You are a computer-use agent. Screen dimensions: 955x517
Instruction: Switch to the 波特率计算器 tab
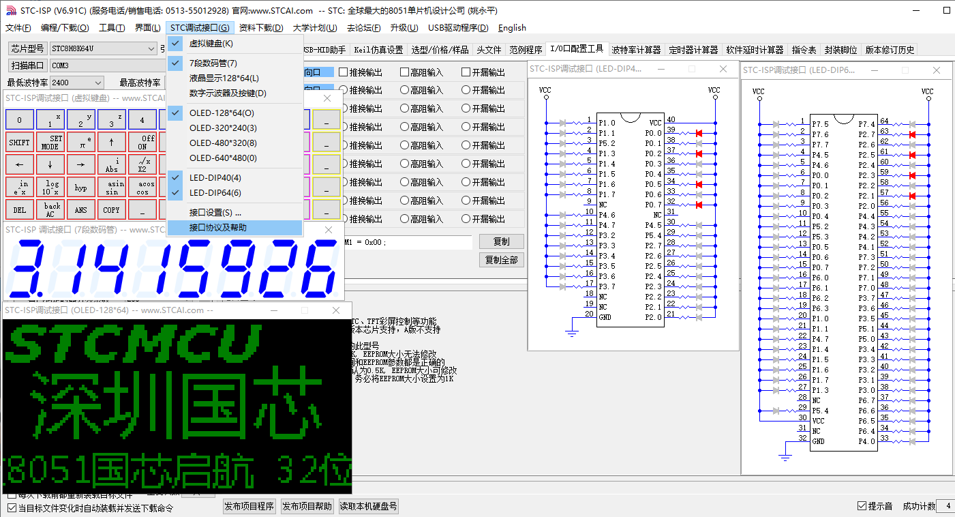coord(636,50)
